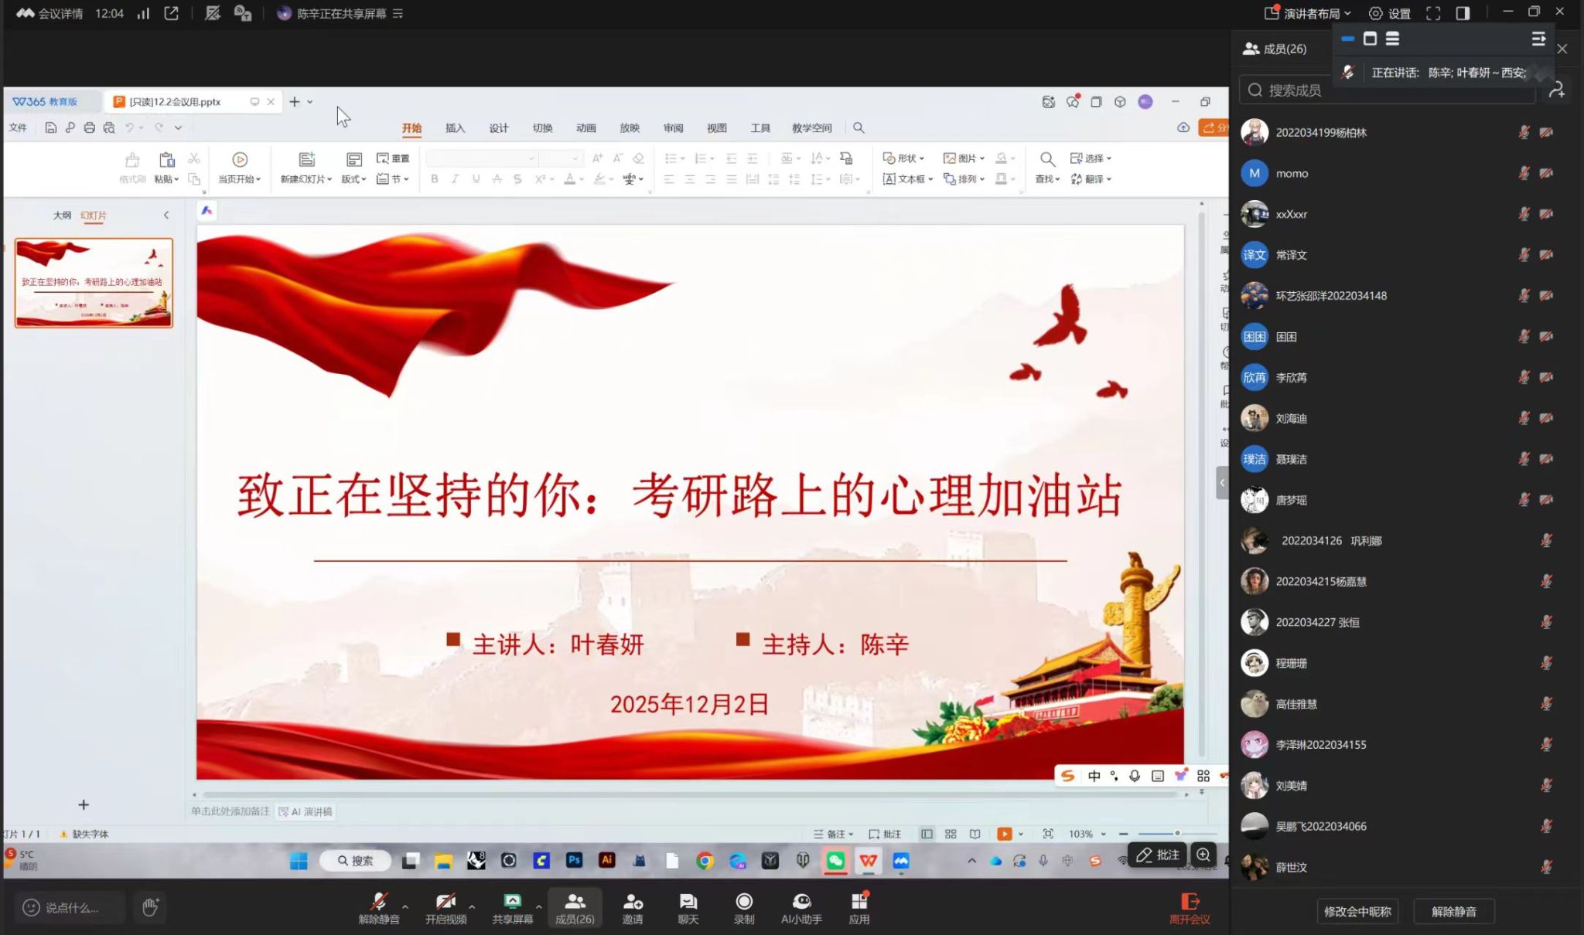Turn on camera with 开启视频
The height and width of the screenshot is (935, 1584).
[445, 903]
